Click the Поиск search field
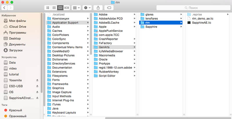 (193, 8)
